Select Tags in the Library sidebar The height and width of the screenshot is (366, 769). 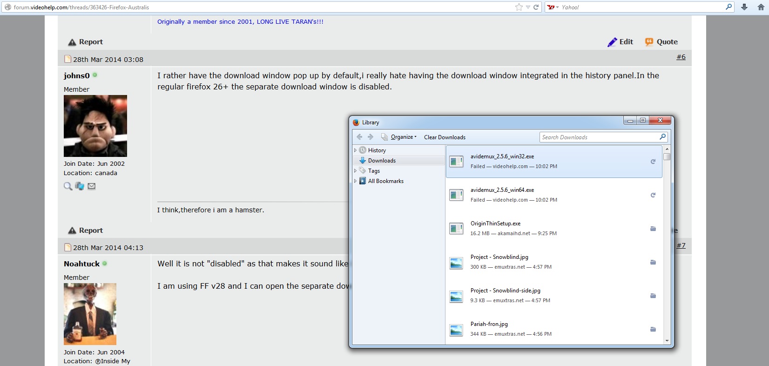(374, 171)
